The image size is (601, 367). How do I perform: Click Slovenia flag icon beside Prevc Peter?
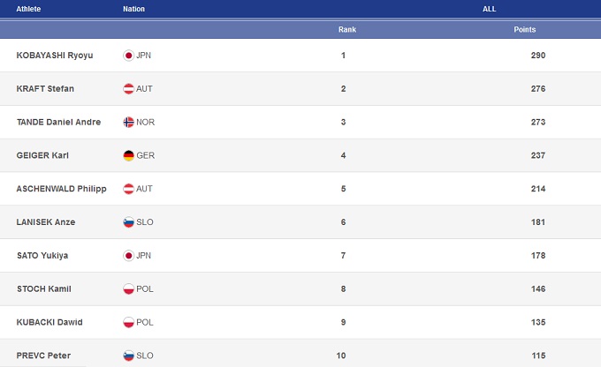pyautogui.click(x=128, y=356)
